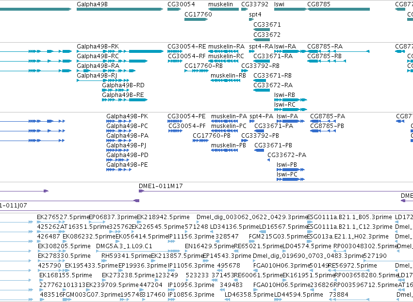Click the muskelin-PB protein label
The width and height of the screenshot is (413, 302).
click(x=229, y=145)
